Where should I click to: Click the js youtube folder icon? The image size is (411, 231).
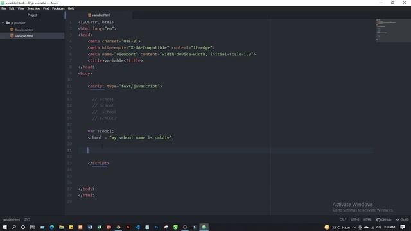8,23
